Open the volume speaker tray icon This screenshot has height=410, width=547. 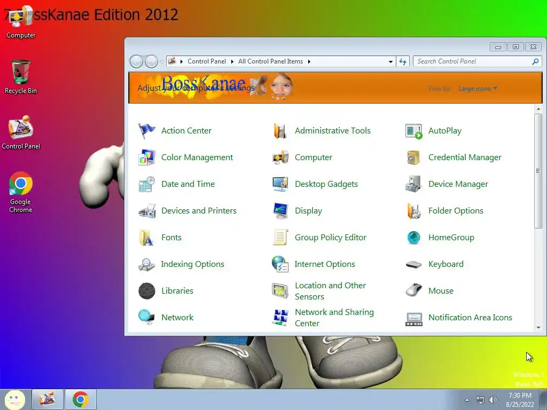[x=493, y=400]
